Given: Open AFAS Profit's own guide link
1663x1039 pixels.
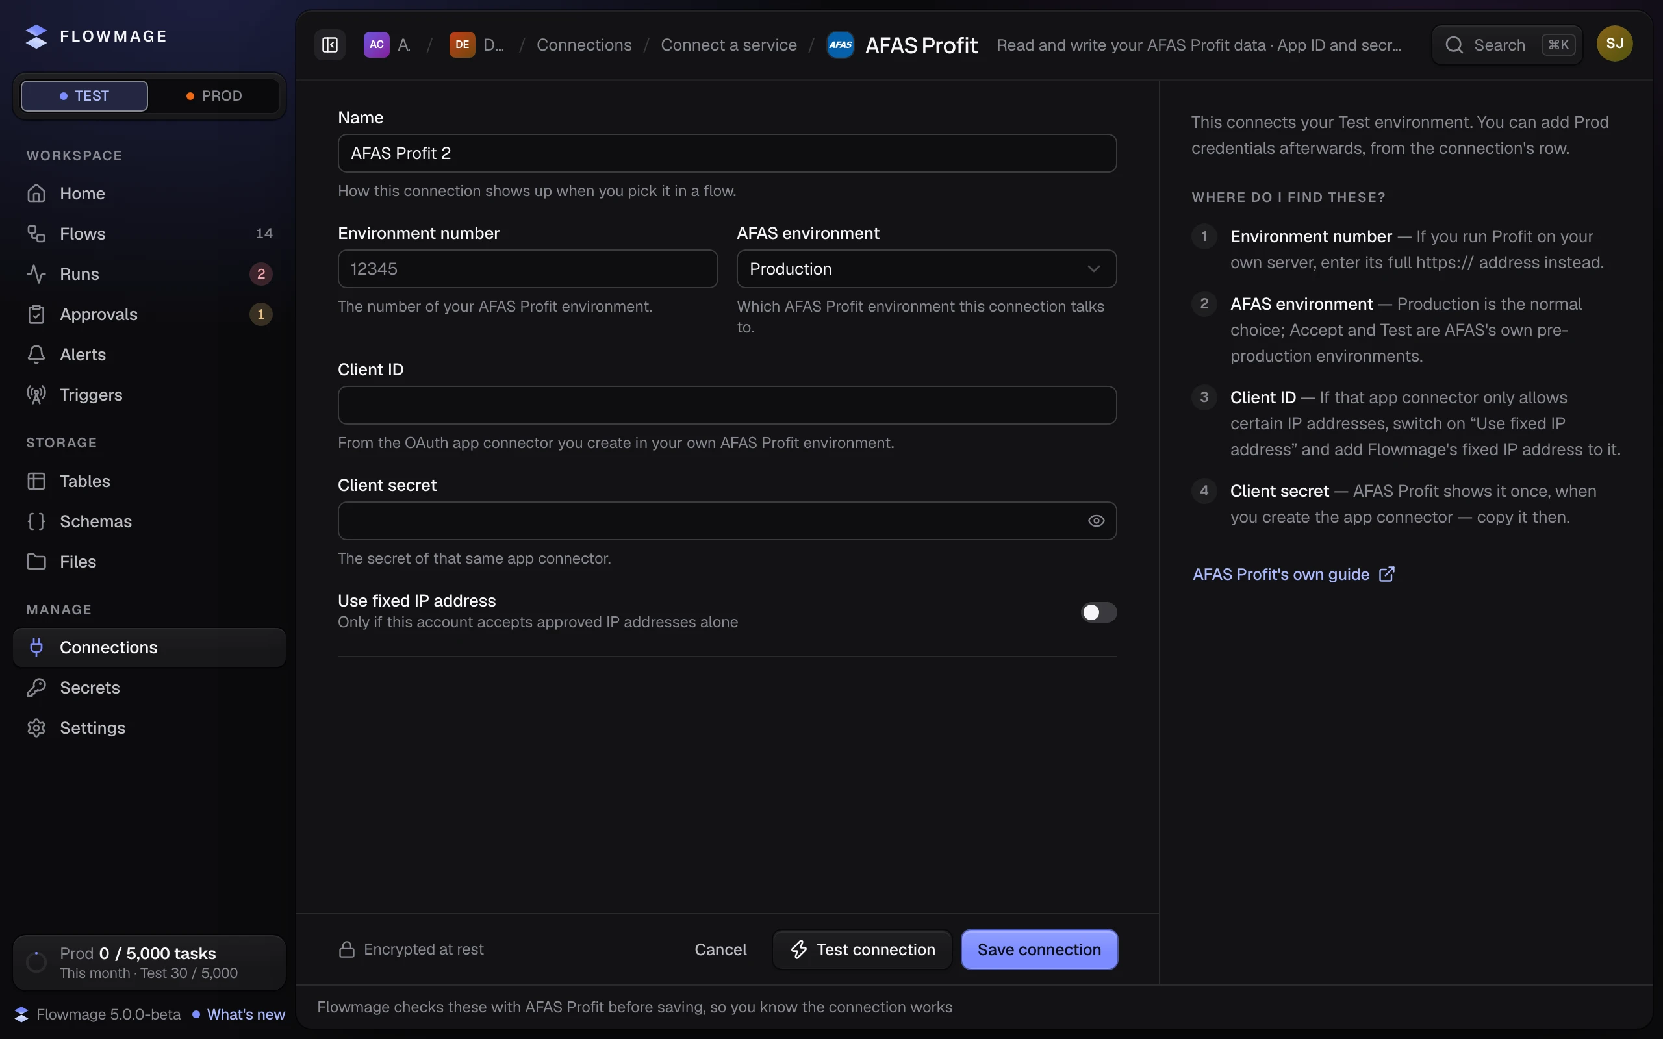Looking at the screenshot, I should 1293,575.
